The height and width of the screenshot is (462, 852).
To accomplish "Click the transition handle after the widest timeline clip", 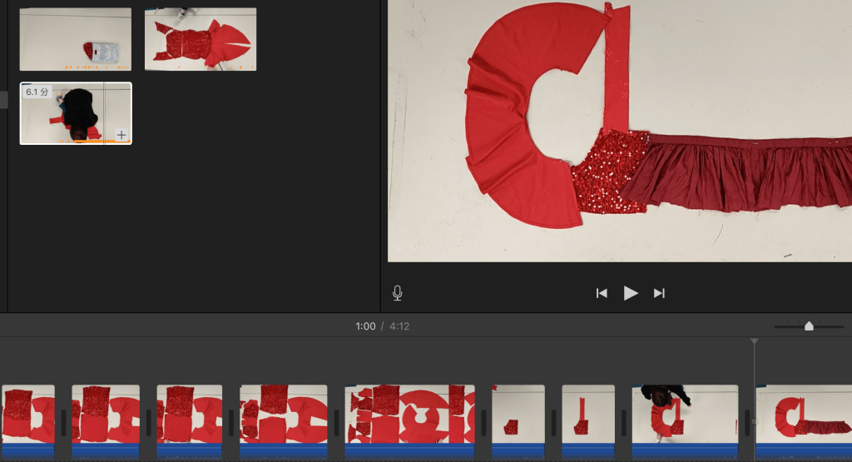I will pyautogui.click(x=483, y=423).
